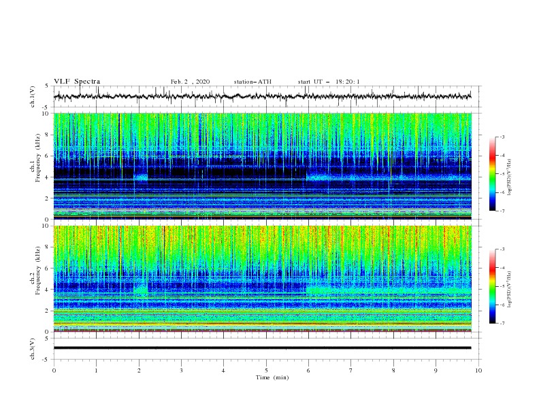Click the flat ch.3 voltage trace
Image resolution: width=539 pixels, height=416 pixels.
coord(262,348)
